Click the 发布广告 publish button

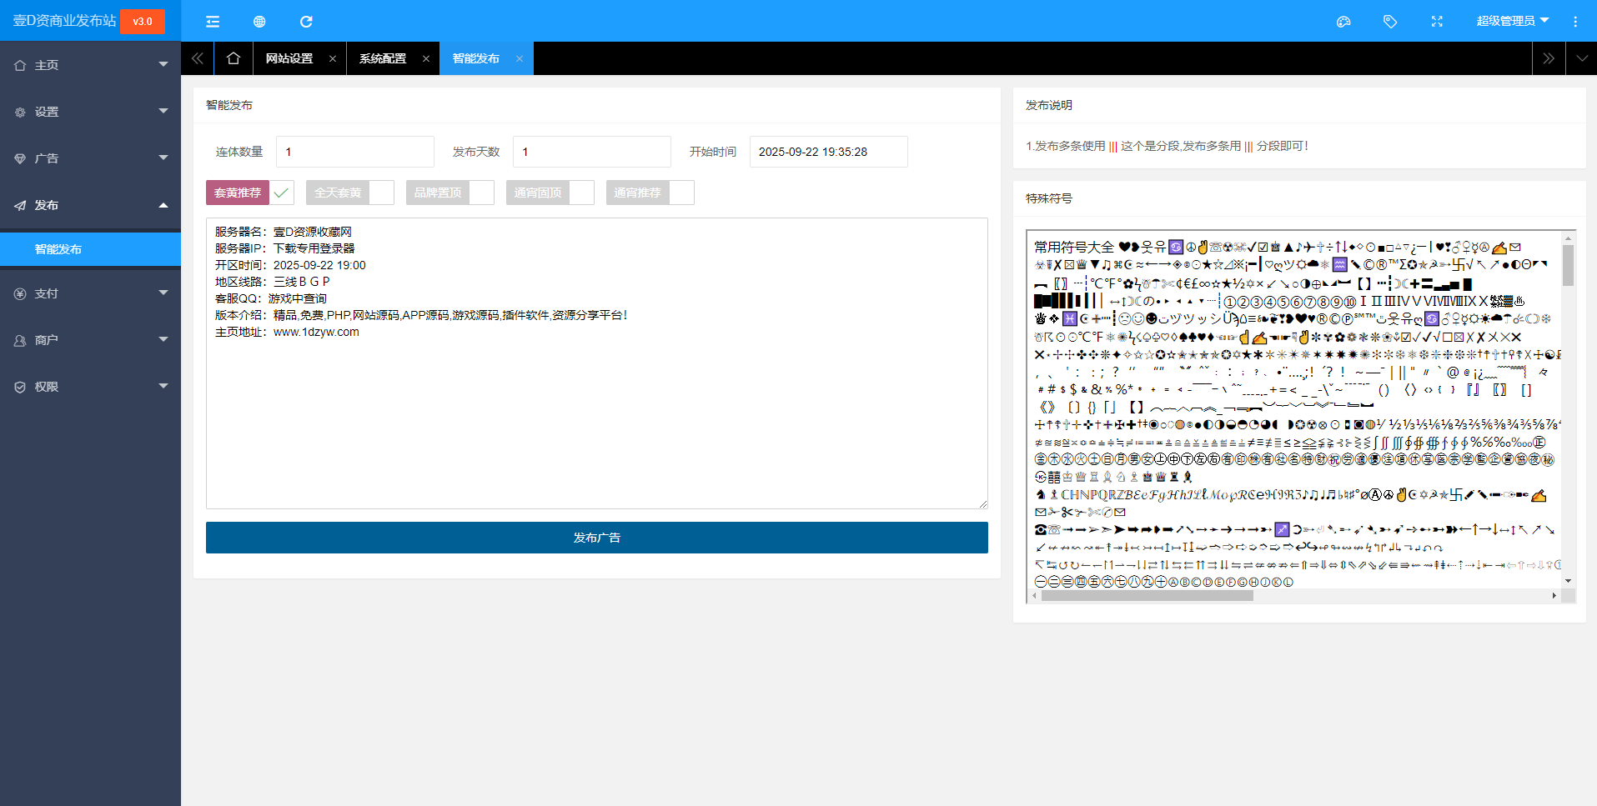pos(596,537)
